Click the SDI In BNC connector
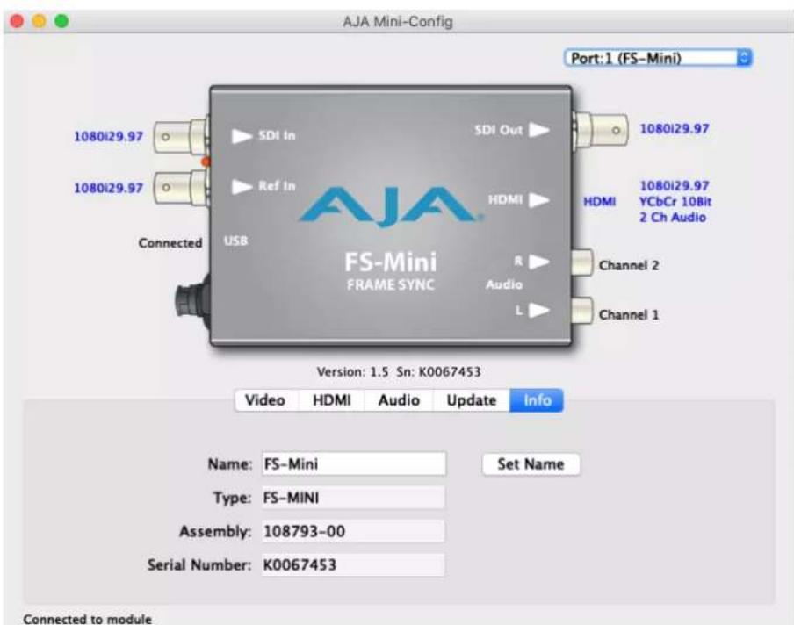The image size is (794, 625). tap(181, 136)
